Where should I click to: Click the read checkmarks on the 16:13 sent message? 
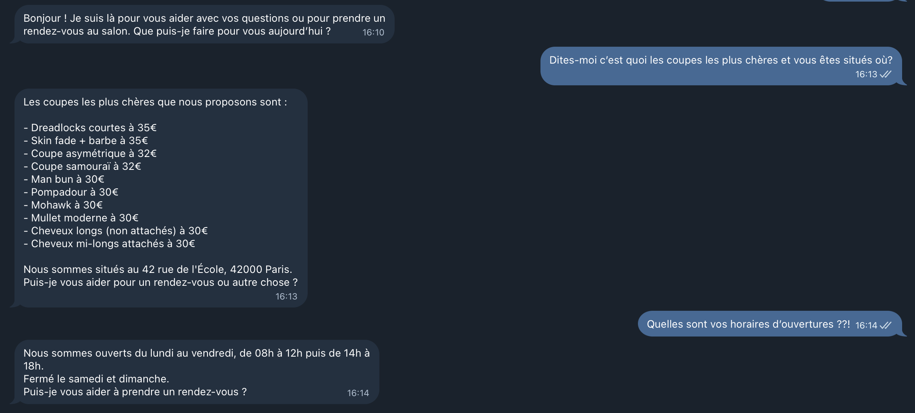tap(886, 74)
